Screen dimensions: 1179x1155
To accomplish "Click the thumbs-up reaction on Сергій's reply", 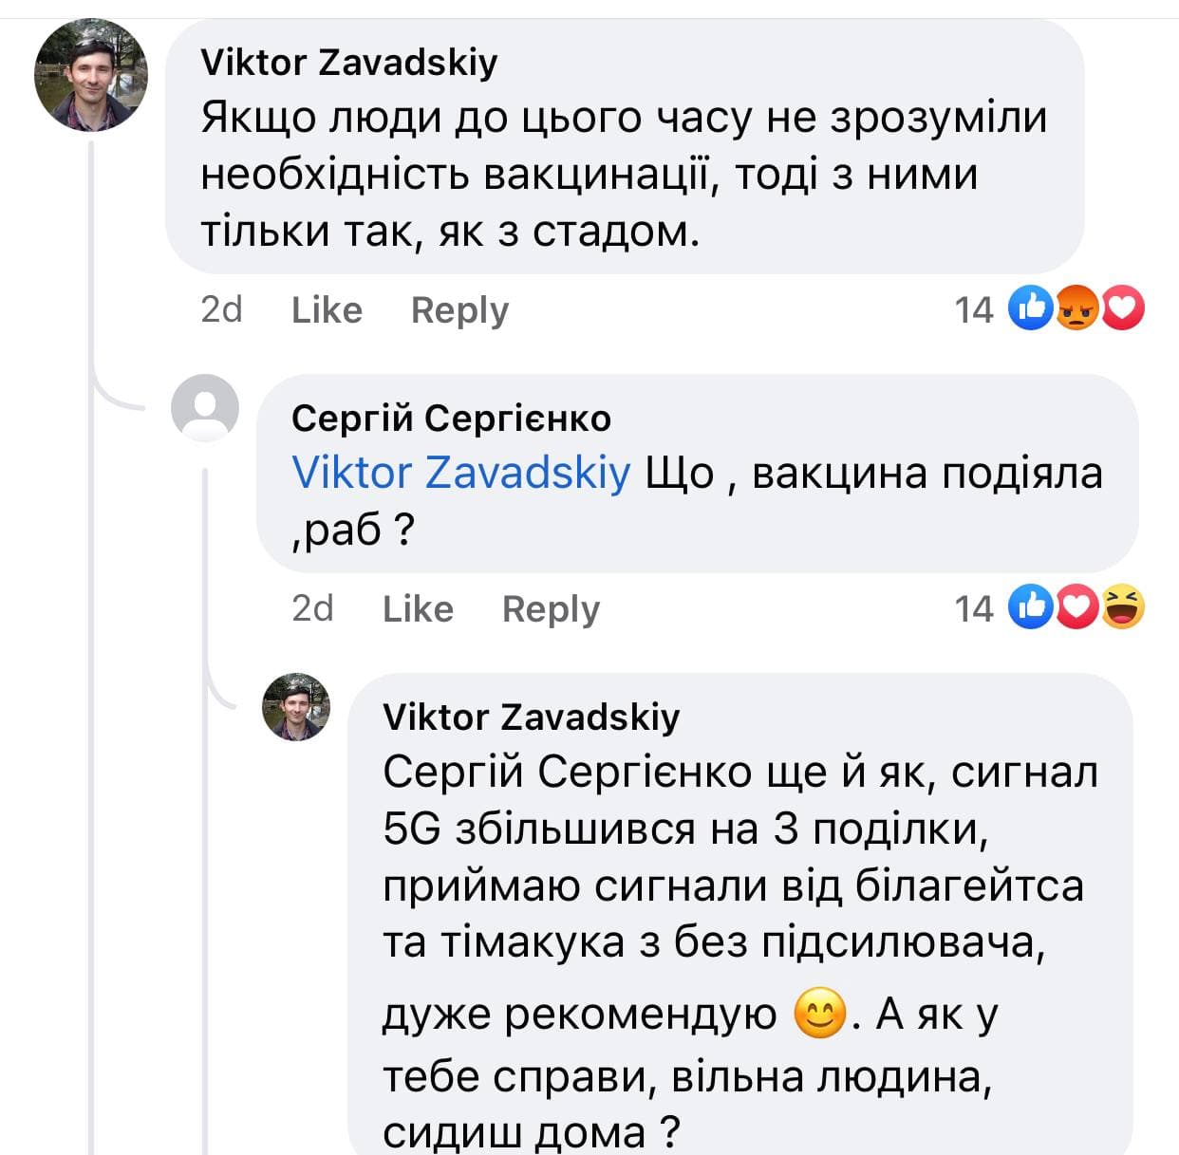I will pyautogui.click(x=1030, y=607).
